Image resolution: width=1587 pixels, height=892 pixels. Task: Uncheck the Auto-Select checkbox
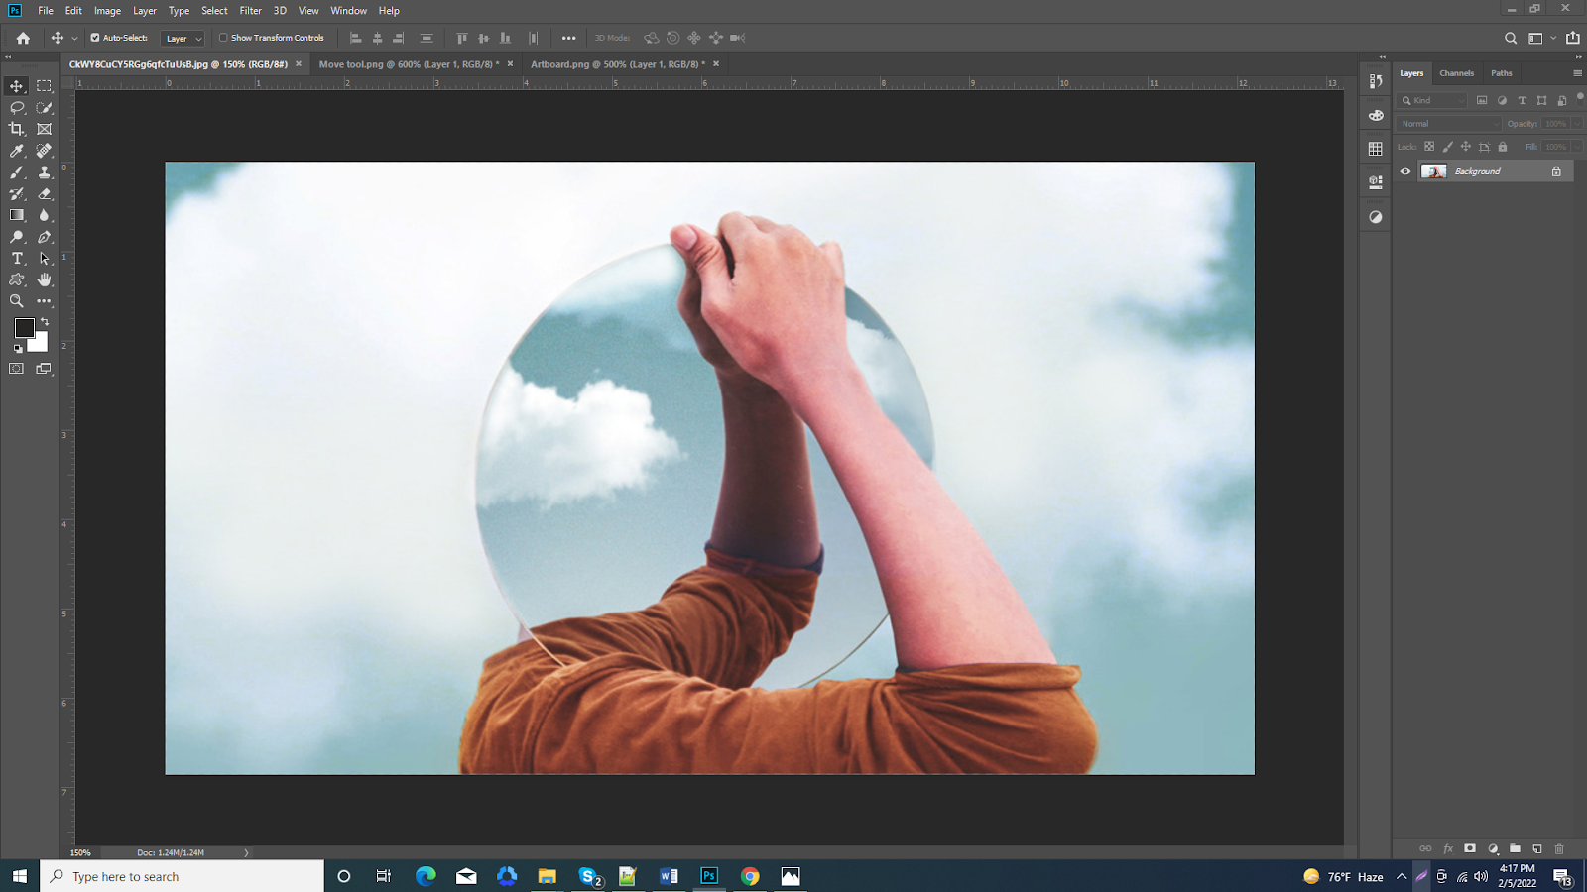95,38
